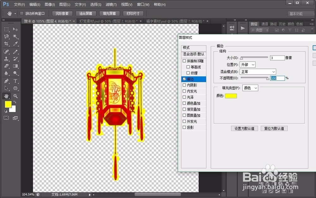Select the Magic Wand tool
Screen dimensions: 316x198
tap(15, 36)
